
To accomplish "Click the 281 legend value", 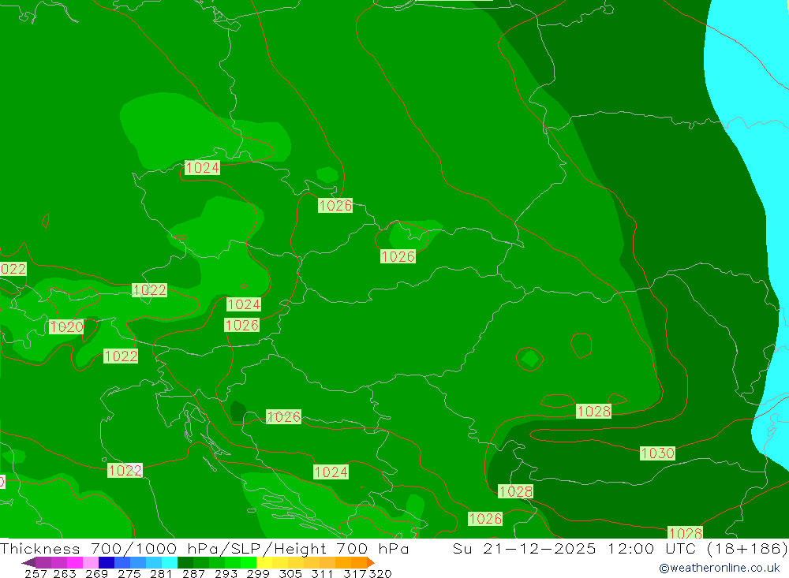I will (x=161, y=573).
